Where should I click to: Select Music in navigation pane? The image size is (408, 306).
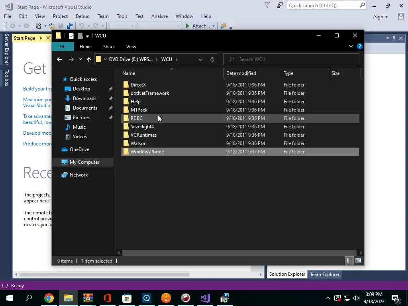(x=79, y=127)
